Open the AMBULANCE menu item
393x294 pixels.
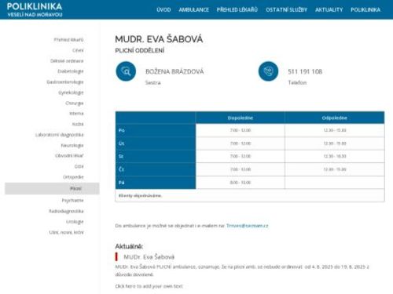tap(194, 10)
